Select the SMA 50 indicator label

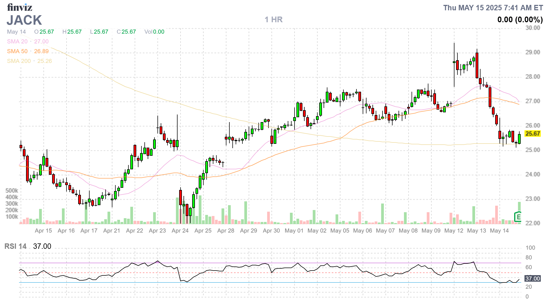(17, 51)
